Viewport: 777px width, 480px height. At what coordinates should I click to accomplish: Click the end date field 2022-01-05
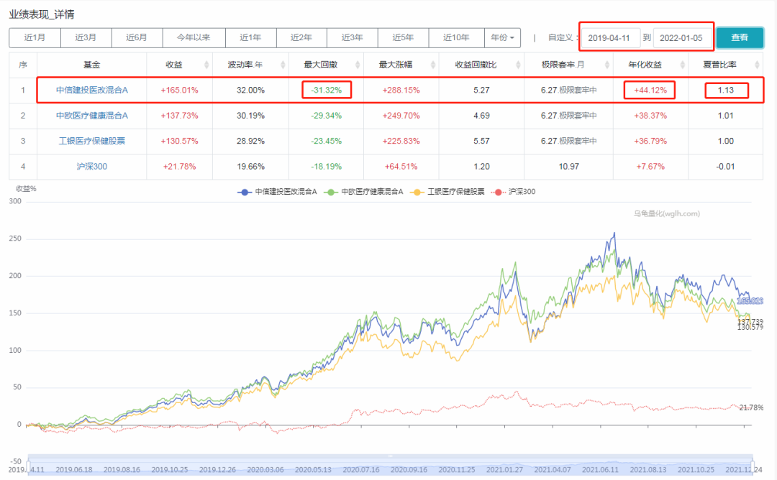tap(683, 37)
